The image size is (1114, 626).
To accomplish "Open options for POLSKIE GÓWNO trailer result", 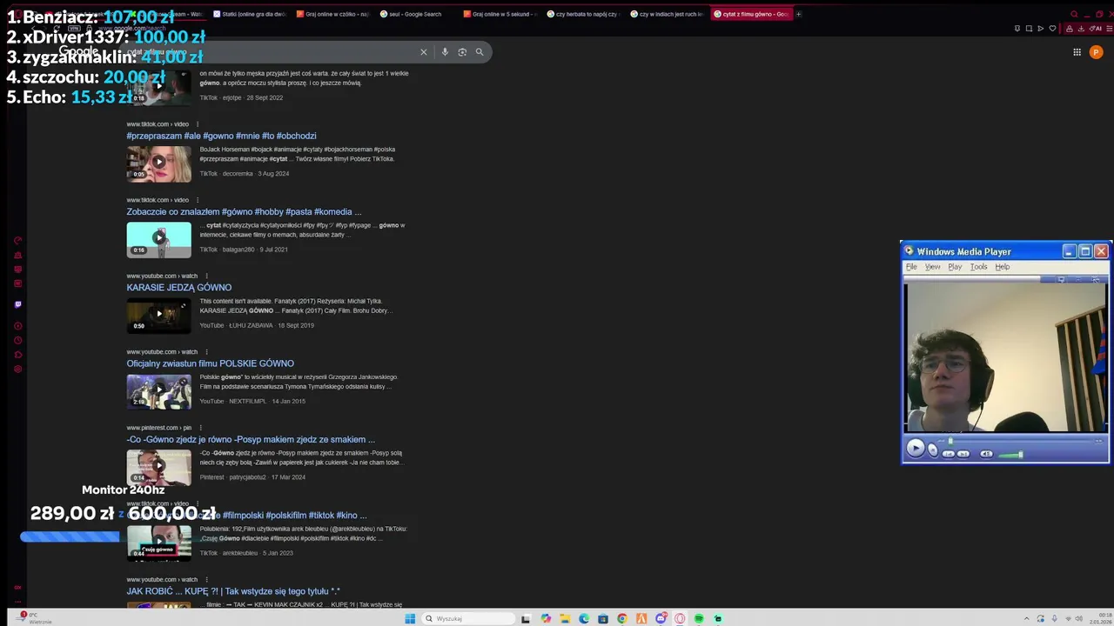I will pyautogui.click(x=206, y=352).
